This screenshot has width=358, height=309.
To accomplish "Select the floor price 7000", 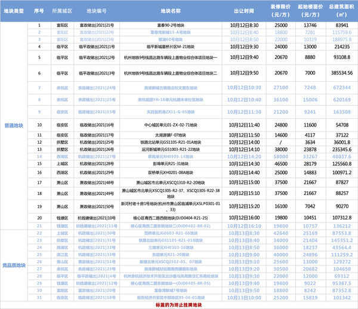I will point(310,73).
